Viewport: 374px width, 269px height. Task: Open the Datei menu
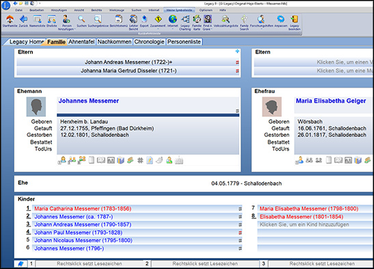pyautogui.click(x=18, y=10)
